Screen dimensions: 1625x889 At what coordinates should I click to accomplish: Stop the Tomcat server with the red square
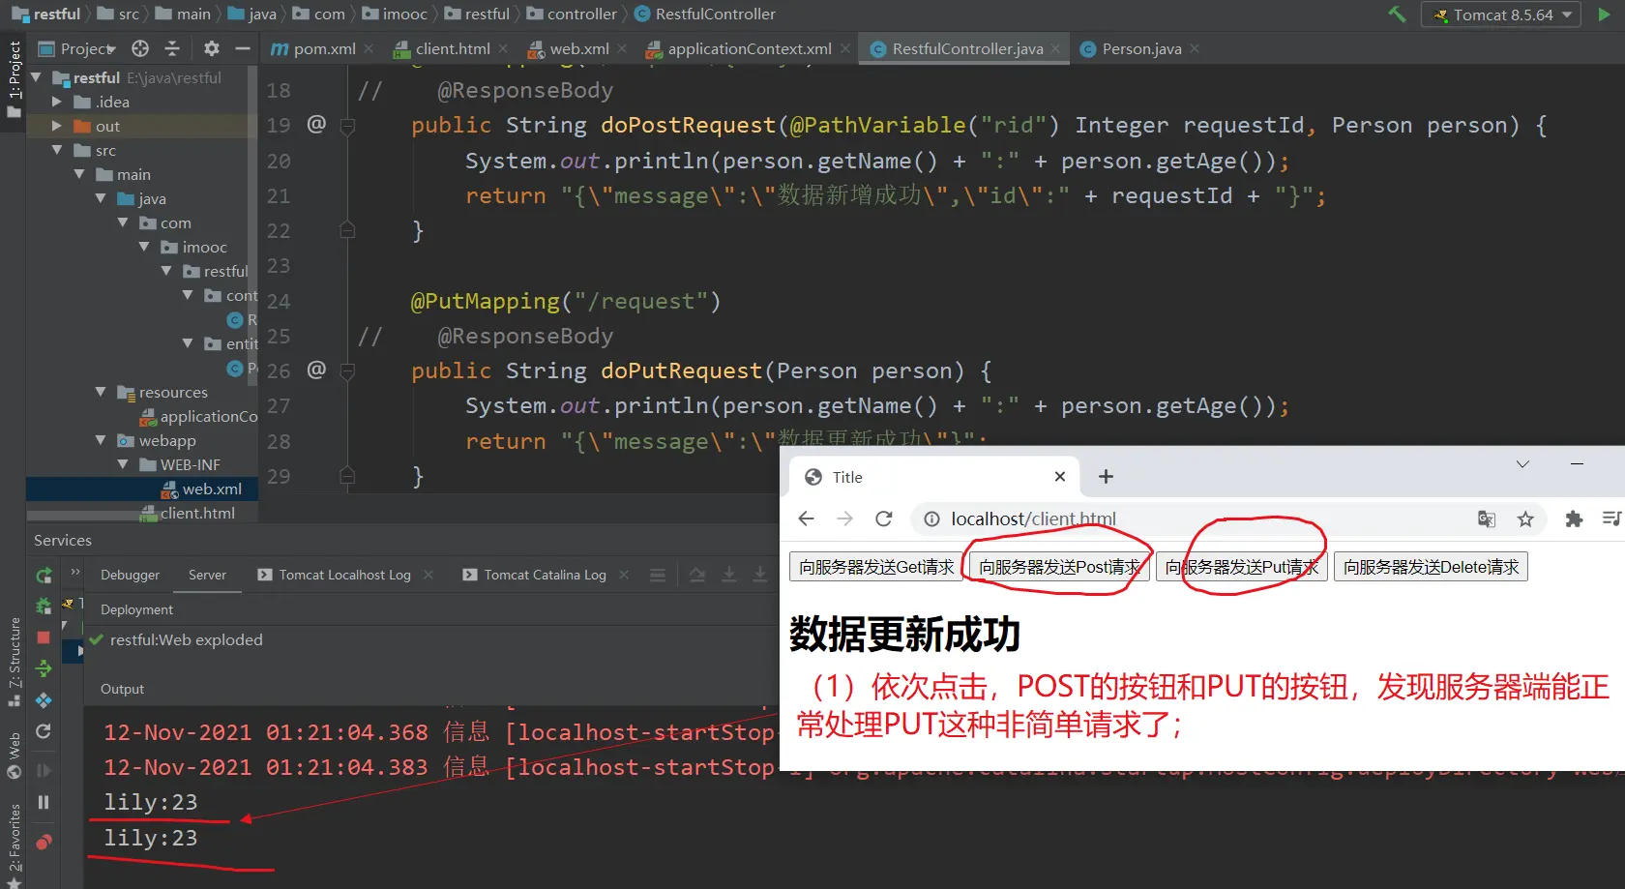pyautogui.click(x=44, y=637)
